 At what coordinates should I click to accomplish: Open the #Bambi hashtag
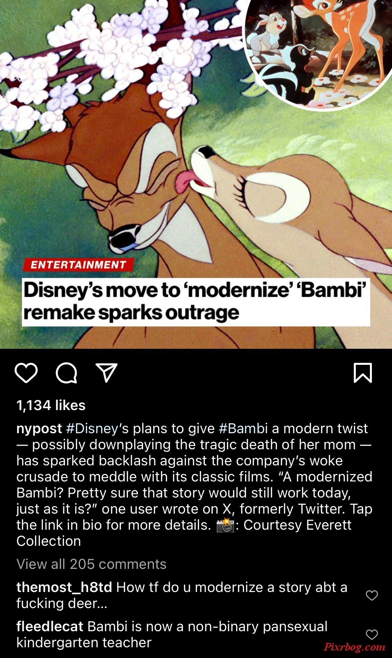[x=243, y=429]
